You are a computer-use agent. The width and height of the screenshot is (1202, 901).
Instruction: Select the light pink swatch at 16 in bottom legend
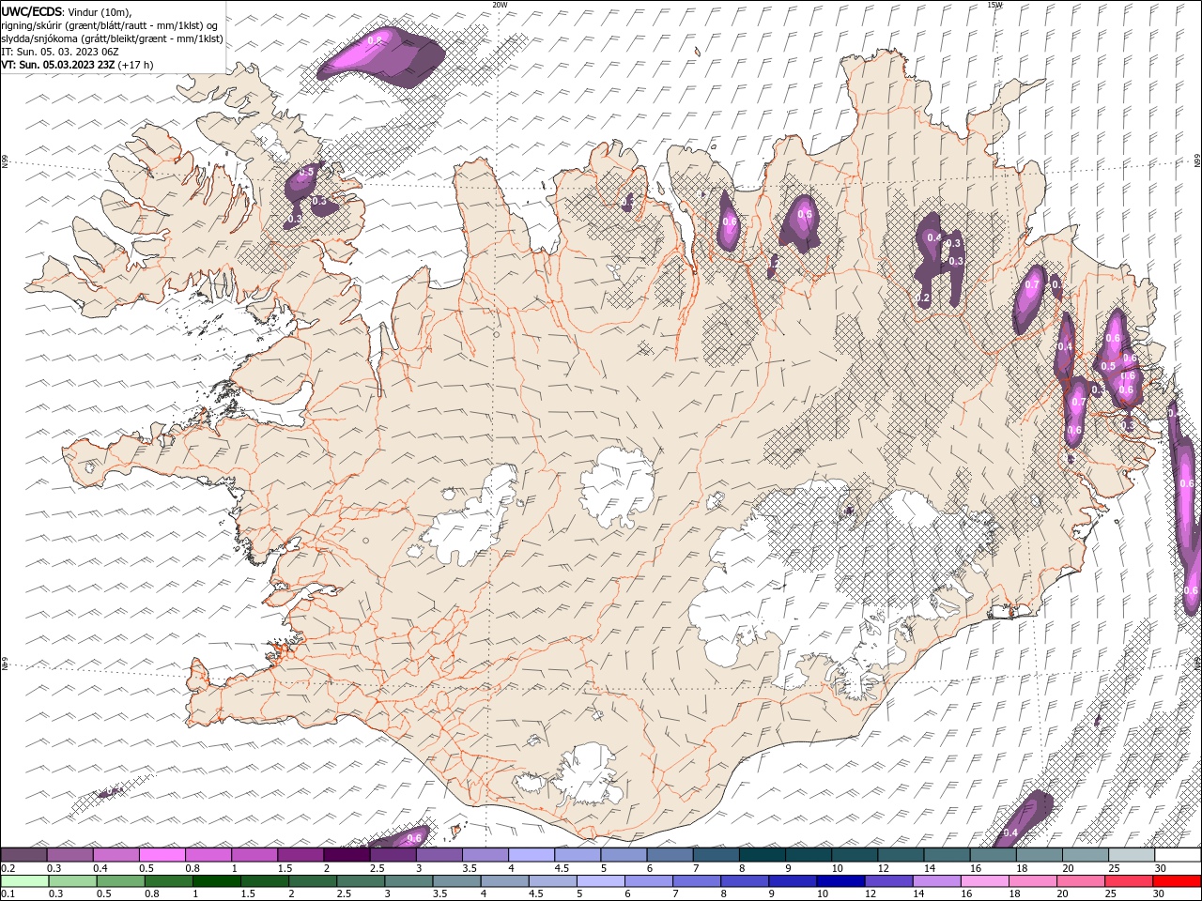tap(984, 881)
